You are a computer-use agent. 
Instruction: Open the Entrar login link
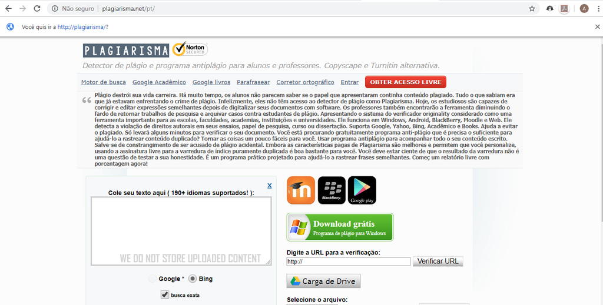pos(350,82)
